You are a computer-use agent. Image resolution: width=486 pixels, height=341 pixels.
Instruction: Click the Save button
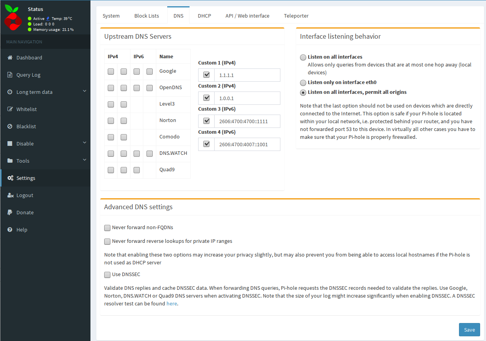[469, 330]
